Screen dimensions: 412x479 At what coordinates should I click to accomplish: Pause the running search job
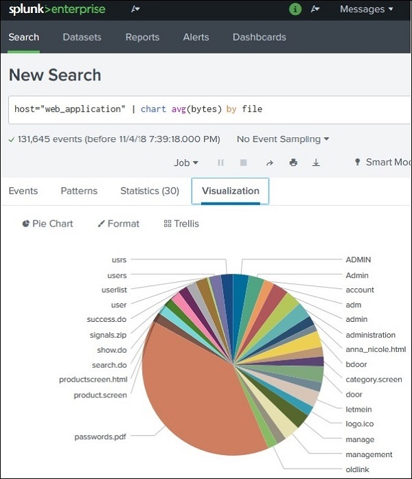click(x=221, y=163)
